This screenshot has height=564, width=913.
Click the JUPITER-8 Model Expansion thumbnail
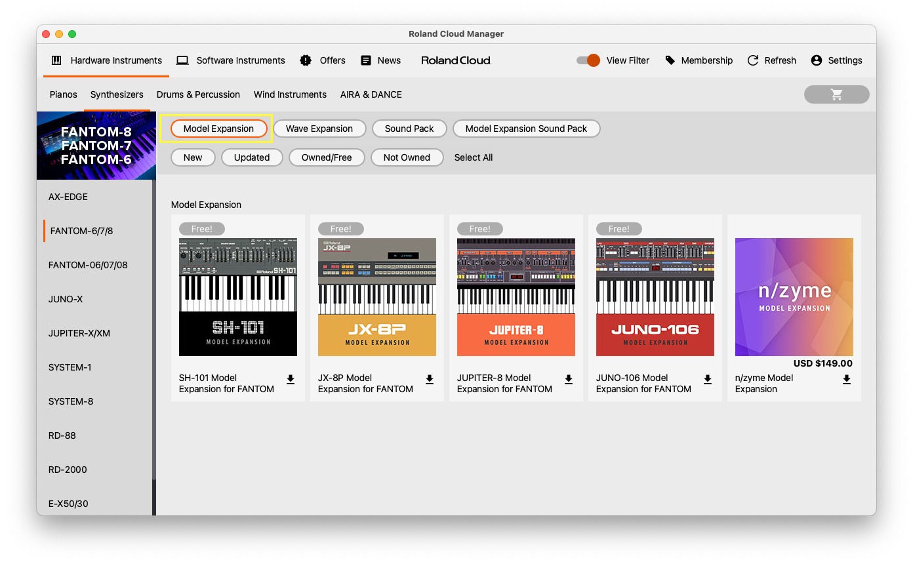tap(516, 296)
